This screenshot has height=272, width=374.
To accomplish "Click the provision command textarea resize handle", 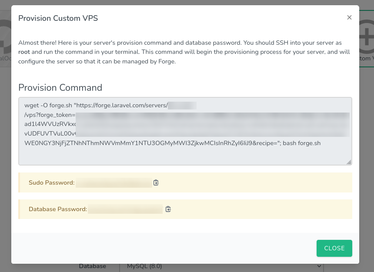I will (349, 162).
